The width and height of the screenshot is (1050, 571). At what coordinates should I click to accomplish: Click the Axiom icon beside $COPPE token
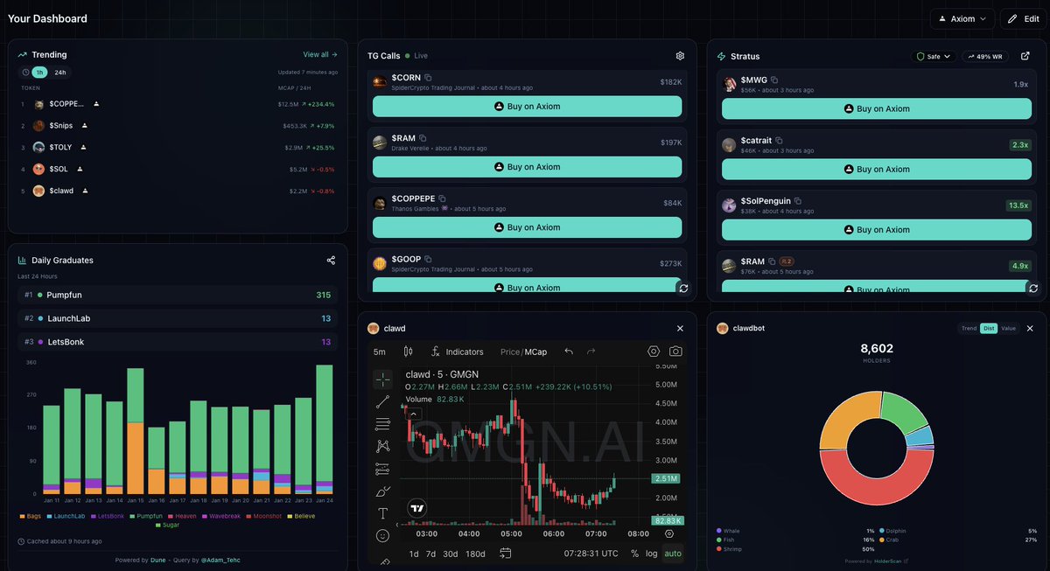coord(96,103)
